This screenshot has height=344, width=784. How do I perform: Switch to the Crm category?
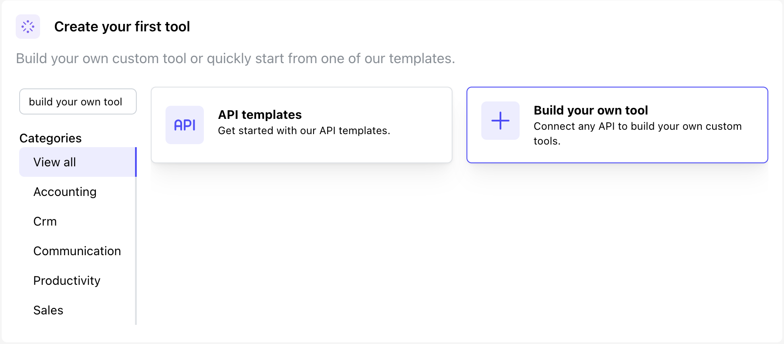click(45, 221)
